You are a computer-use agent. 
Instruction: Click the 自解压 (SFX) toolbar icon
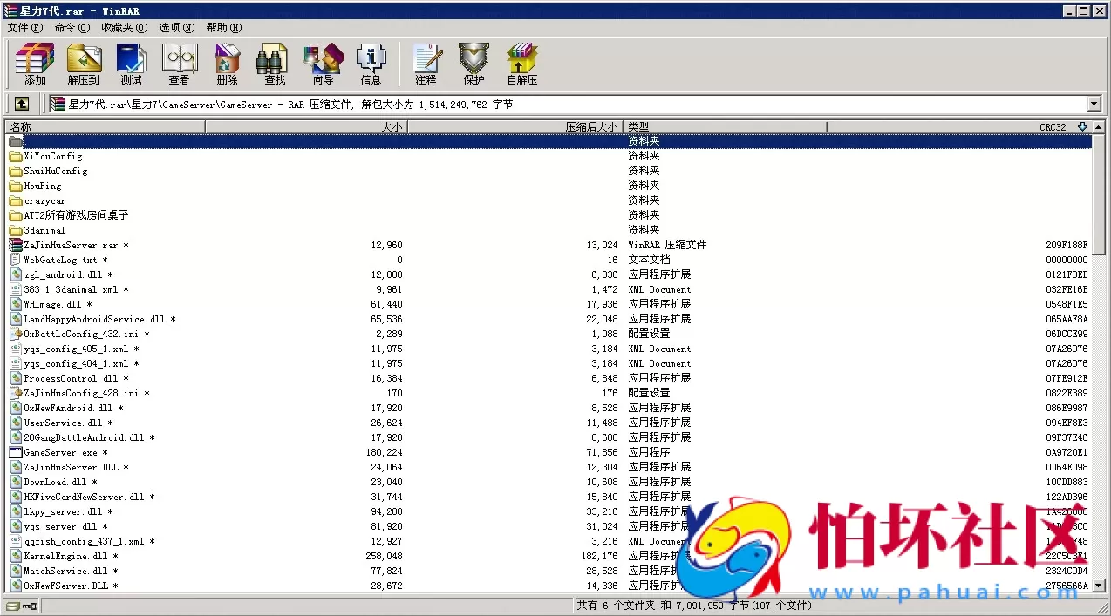(x=522, y=63)
